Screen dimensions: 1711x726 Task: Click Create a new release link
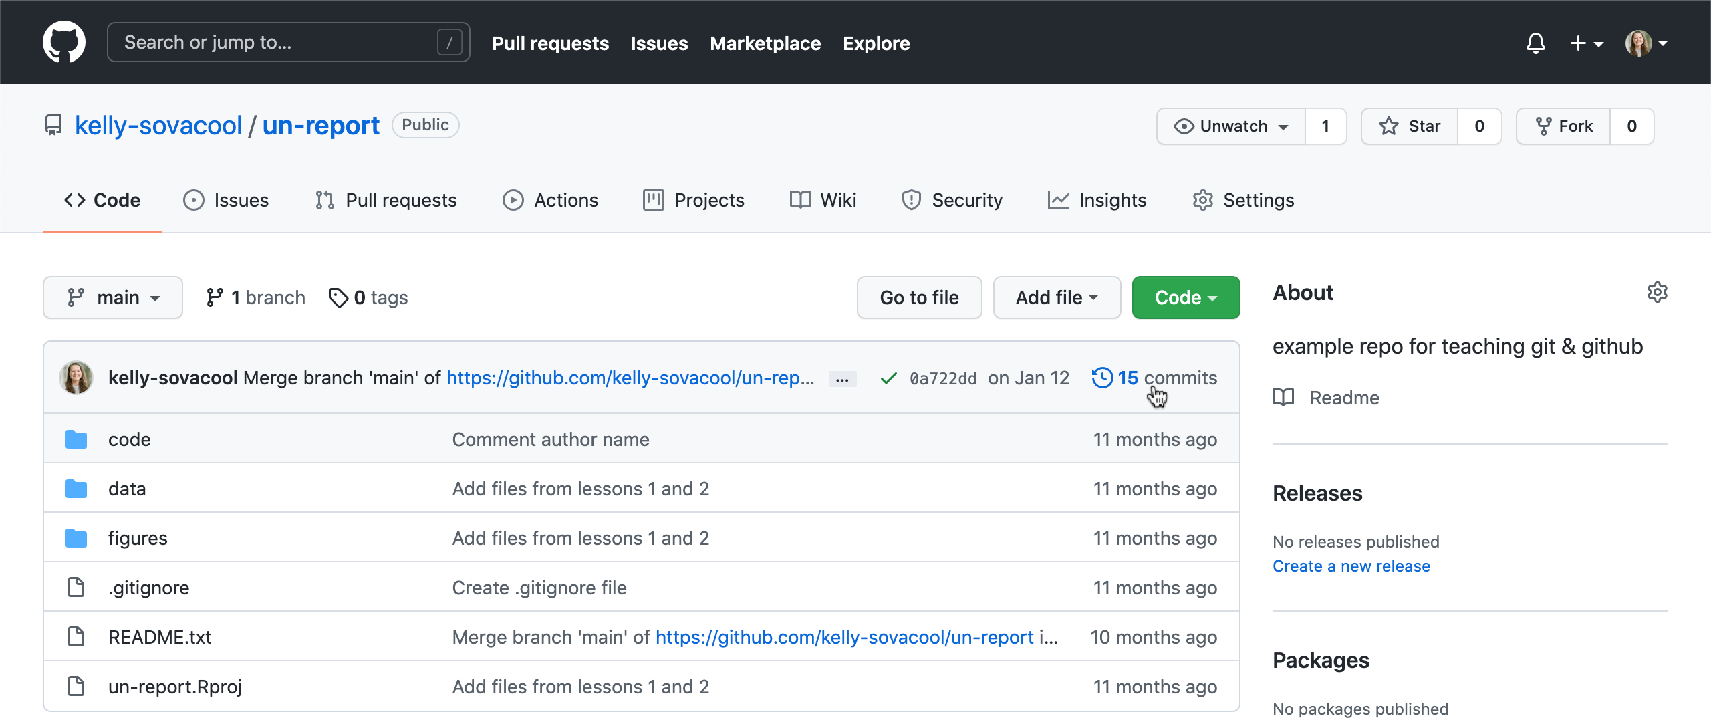click(x=1351, y=566)
